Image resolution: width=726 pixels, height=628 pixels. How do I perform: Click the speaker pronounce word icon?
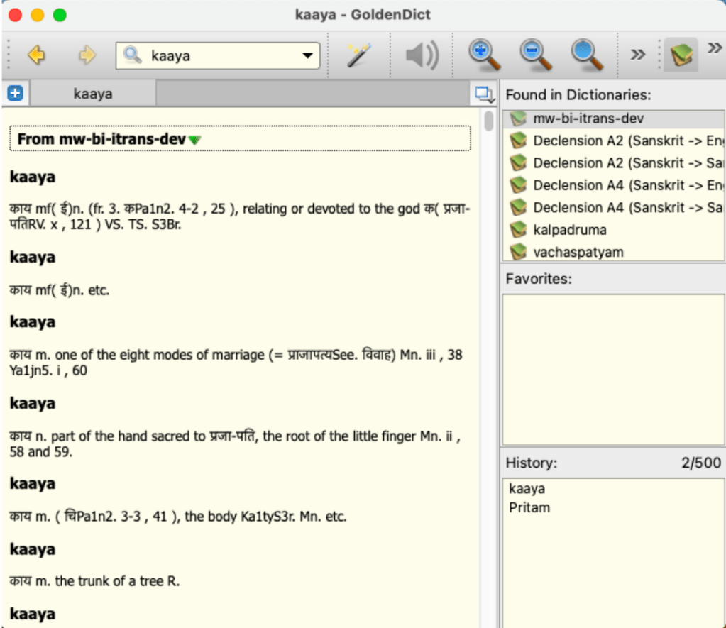point(422,55)
